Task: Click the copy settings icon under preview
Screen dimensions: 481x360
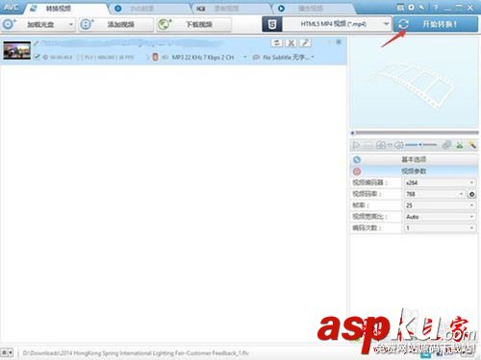Action: (446, 145)
